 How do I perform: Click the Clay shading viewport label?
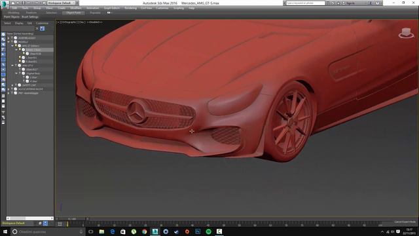tap(82, 22)
